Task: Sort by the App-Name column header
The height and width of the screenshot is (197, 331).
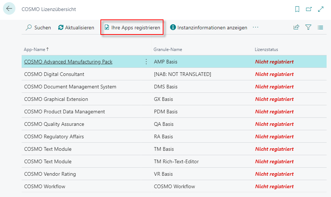Action: point(35,50)
